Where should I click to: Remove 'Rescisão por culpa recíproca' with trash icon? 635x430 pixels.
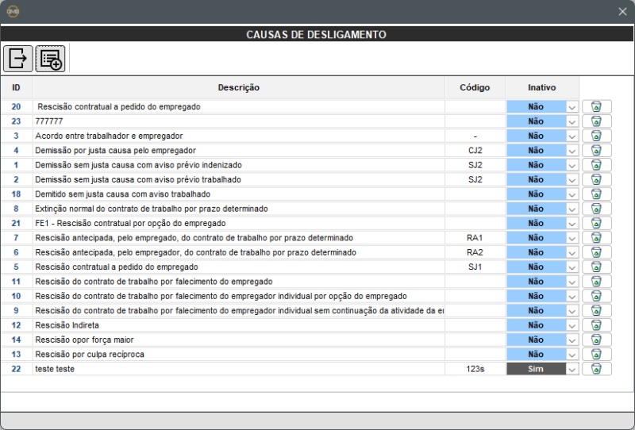pyautogui.click(x=596, y=355)
